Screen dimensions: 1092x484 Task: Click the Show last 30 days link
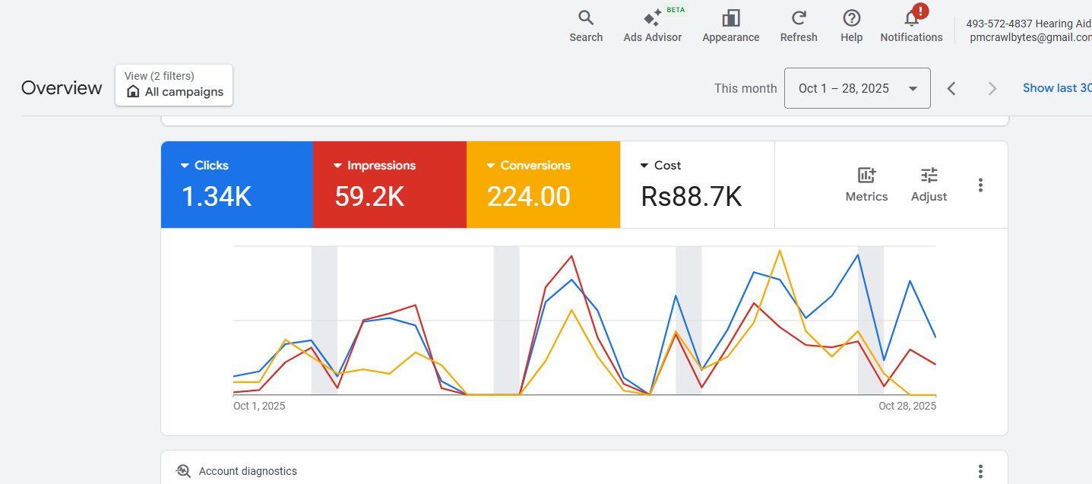point(1056,88)
